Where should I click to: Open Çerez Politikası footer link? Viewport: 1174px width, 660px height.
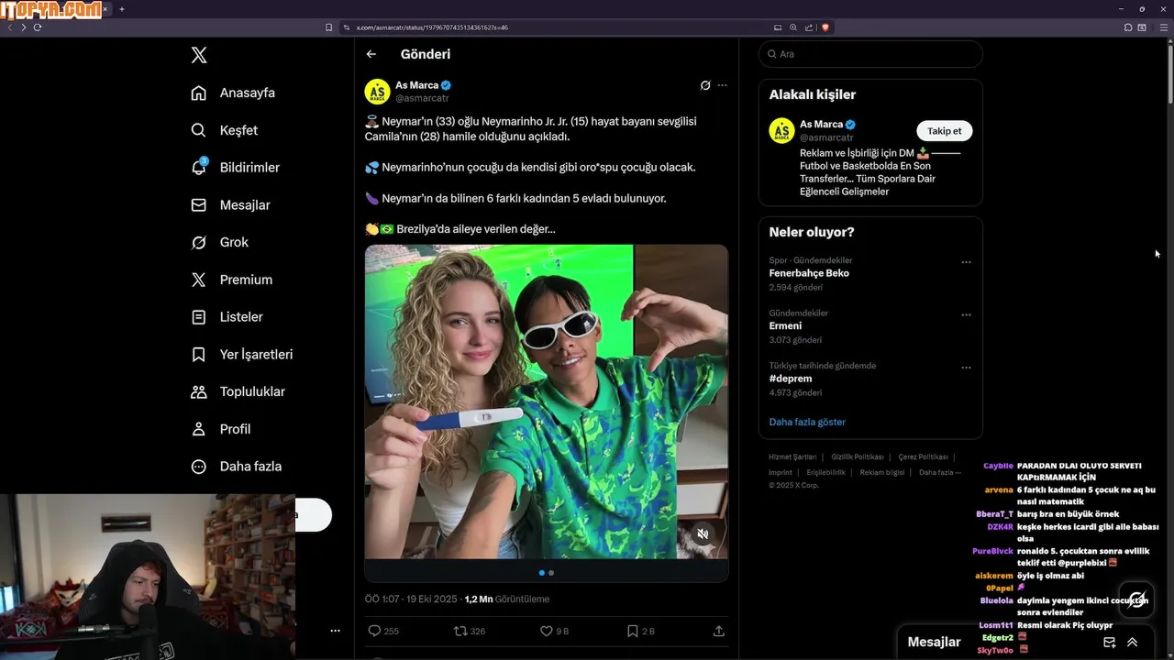923,456
